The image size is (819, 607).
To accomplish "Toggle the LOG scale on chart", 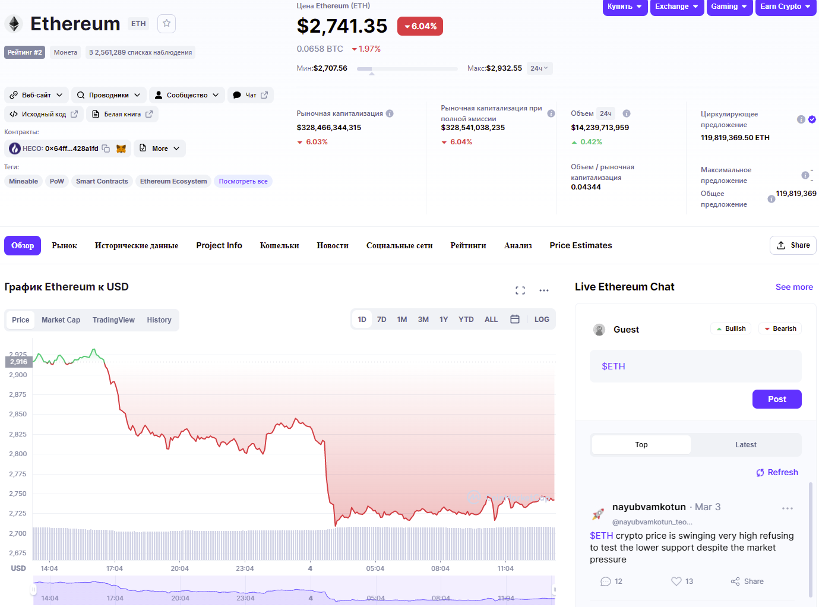I will [542, 320].
